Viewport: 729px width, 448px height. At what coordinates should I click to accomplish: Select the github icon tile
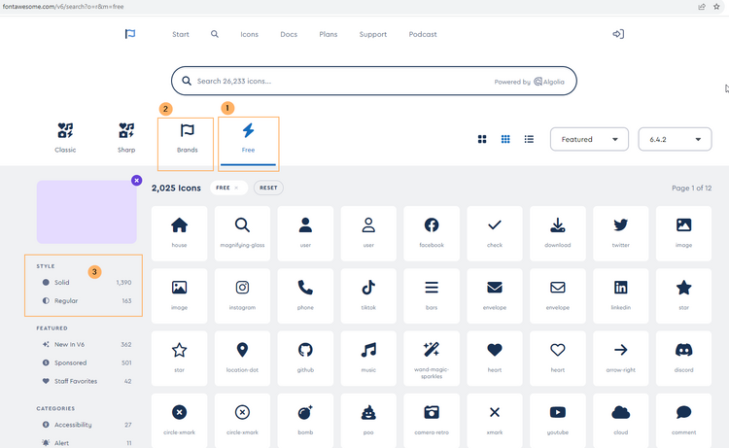coord(305,357)
